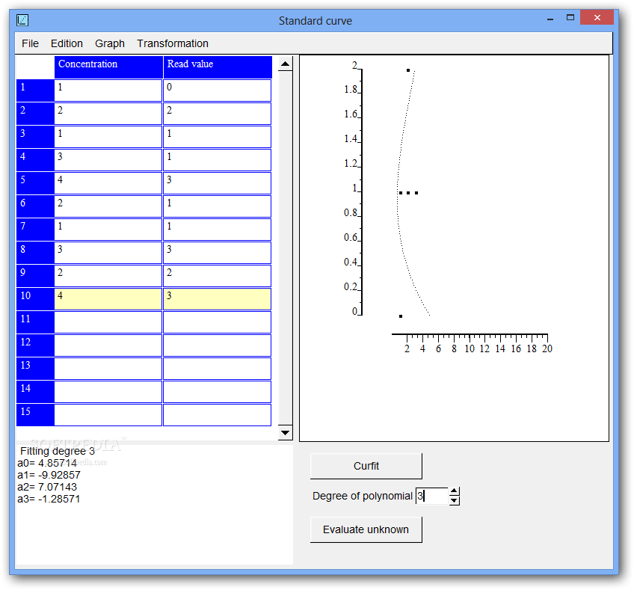
Task: Click the empty Concentration cell in row 11
Action: [108, 322]
